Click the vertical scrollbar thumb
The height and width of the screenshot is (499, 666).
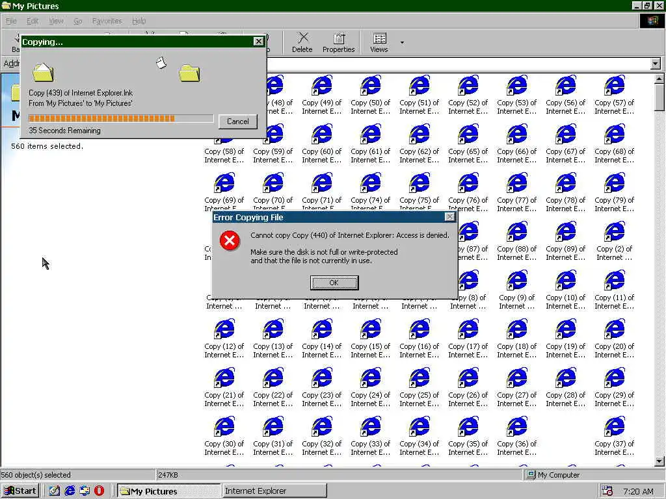[659, 97]
